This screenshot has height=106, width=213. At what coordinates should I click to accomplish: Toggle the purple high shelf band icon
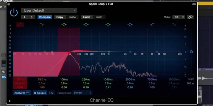(152, 25)
